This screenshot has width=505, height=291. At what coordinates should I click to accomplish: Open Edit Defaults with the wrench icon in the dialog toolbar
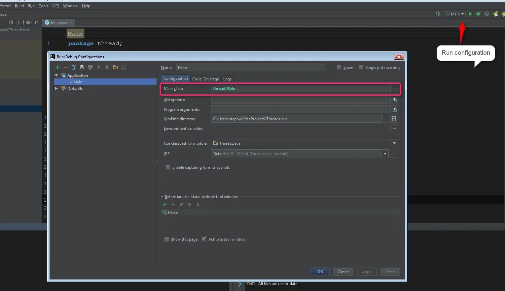[x=90, y=67]
